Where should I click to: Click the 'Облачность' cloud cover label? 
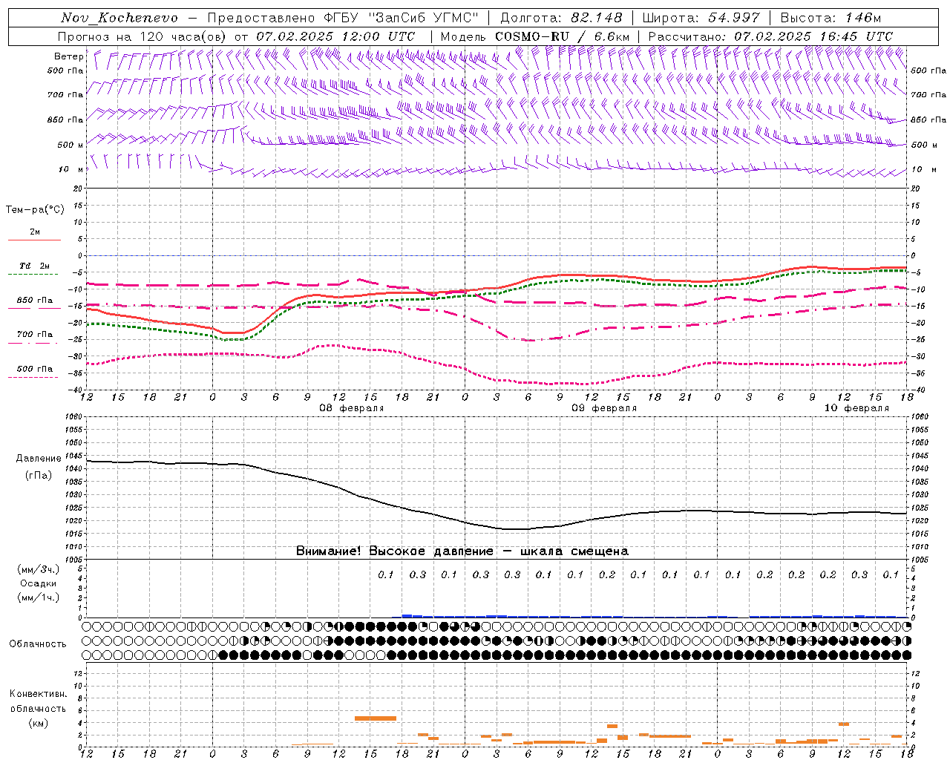(38, 644)
